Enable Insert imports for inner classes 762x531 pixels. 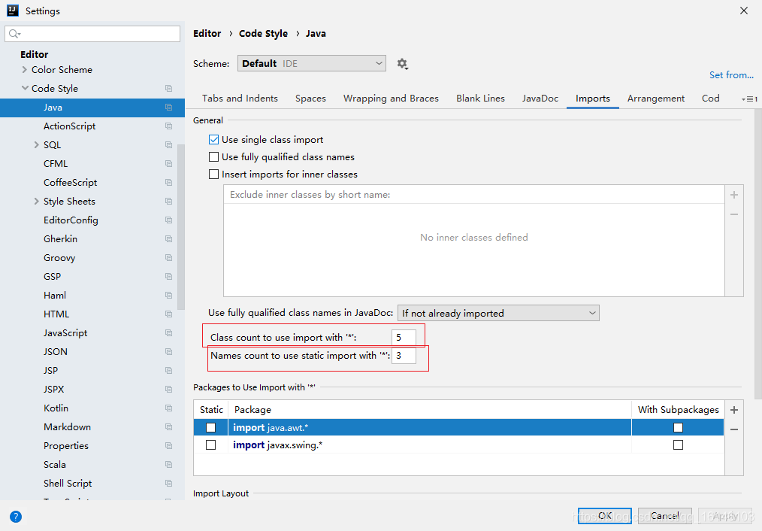(214, 174)
